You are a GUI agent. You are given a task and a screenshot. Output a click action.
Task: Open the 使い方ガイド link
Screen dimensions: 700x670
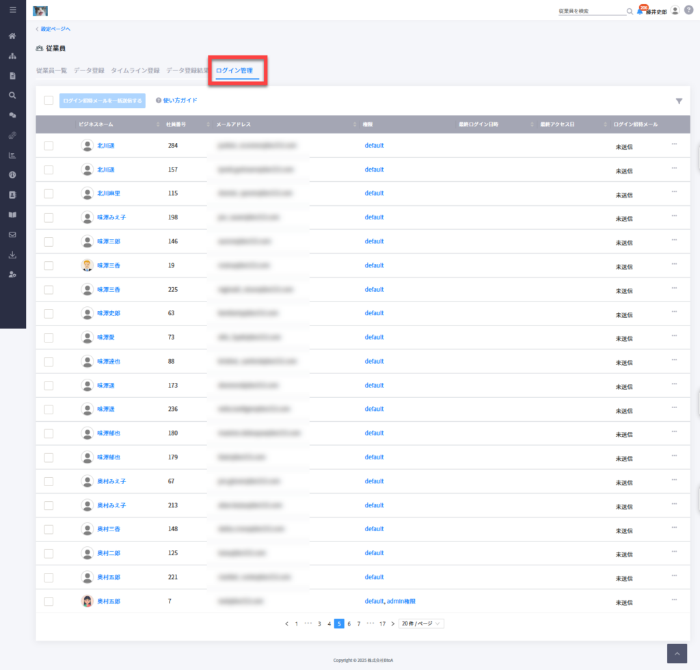tap(176, 100)
